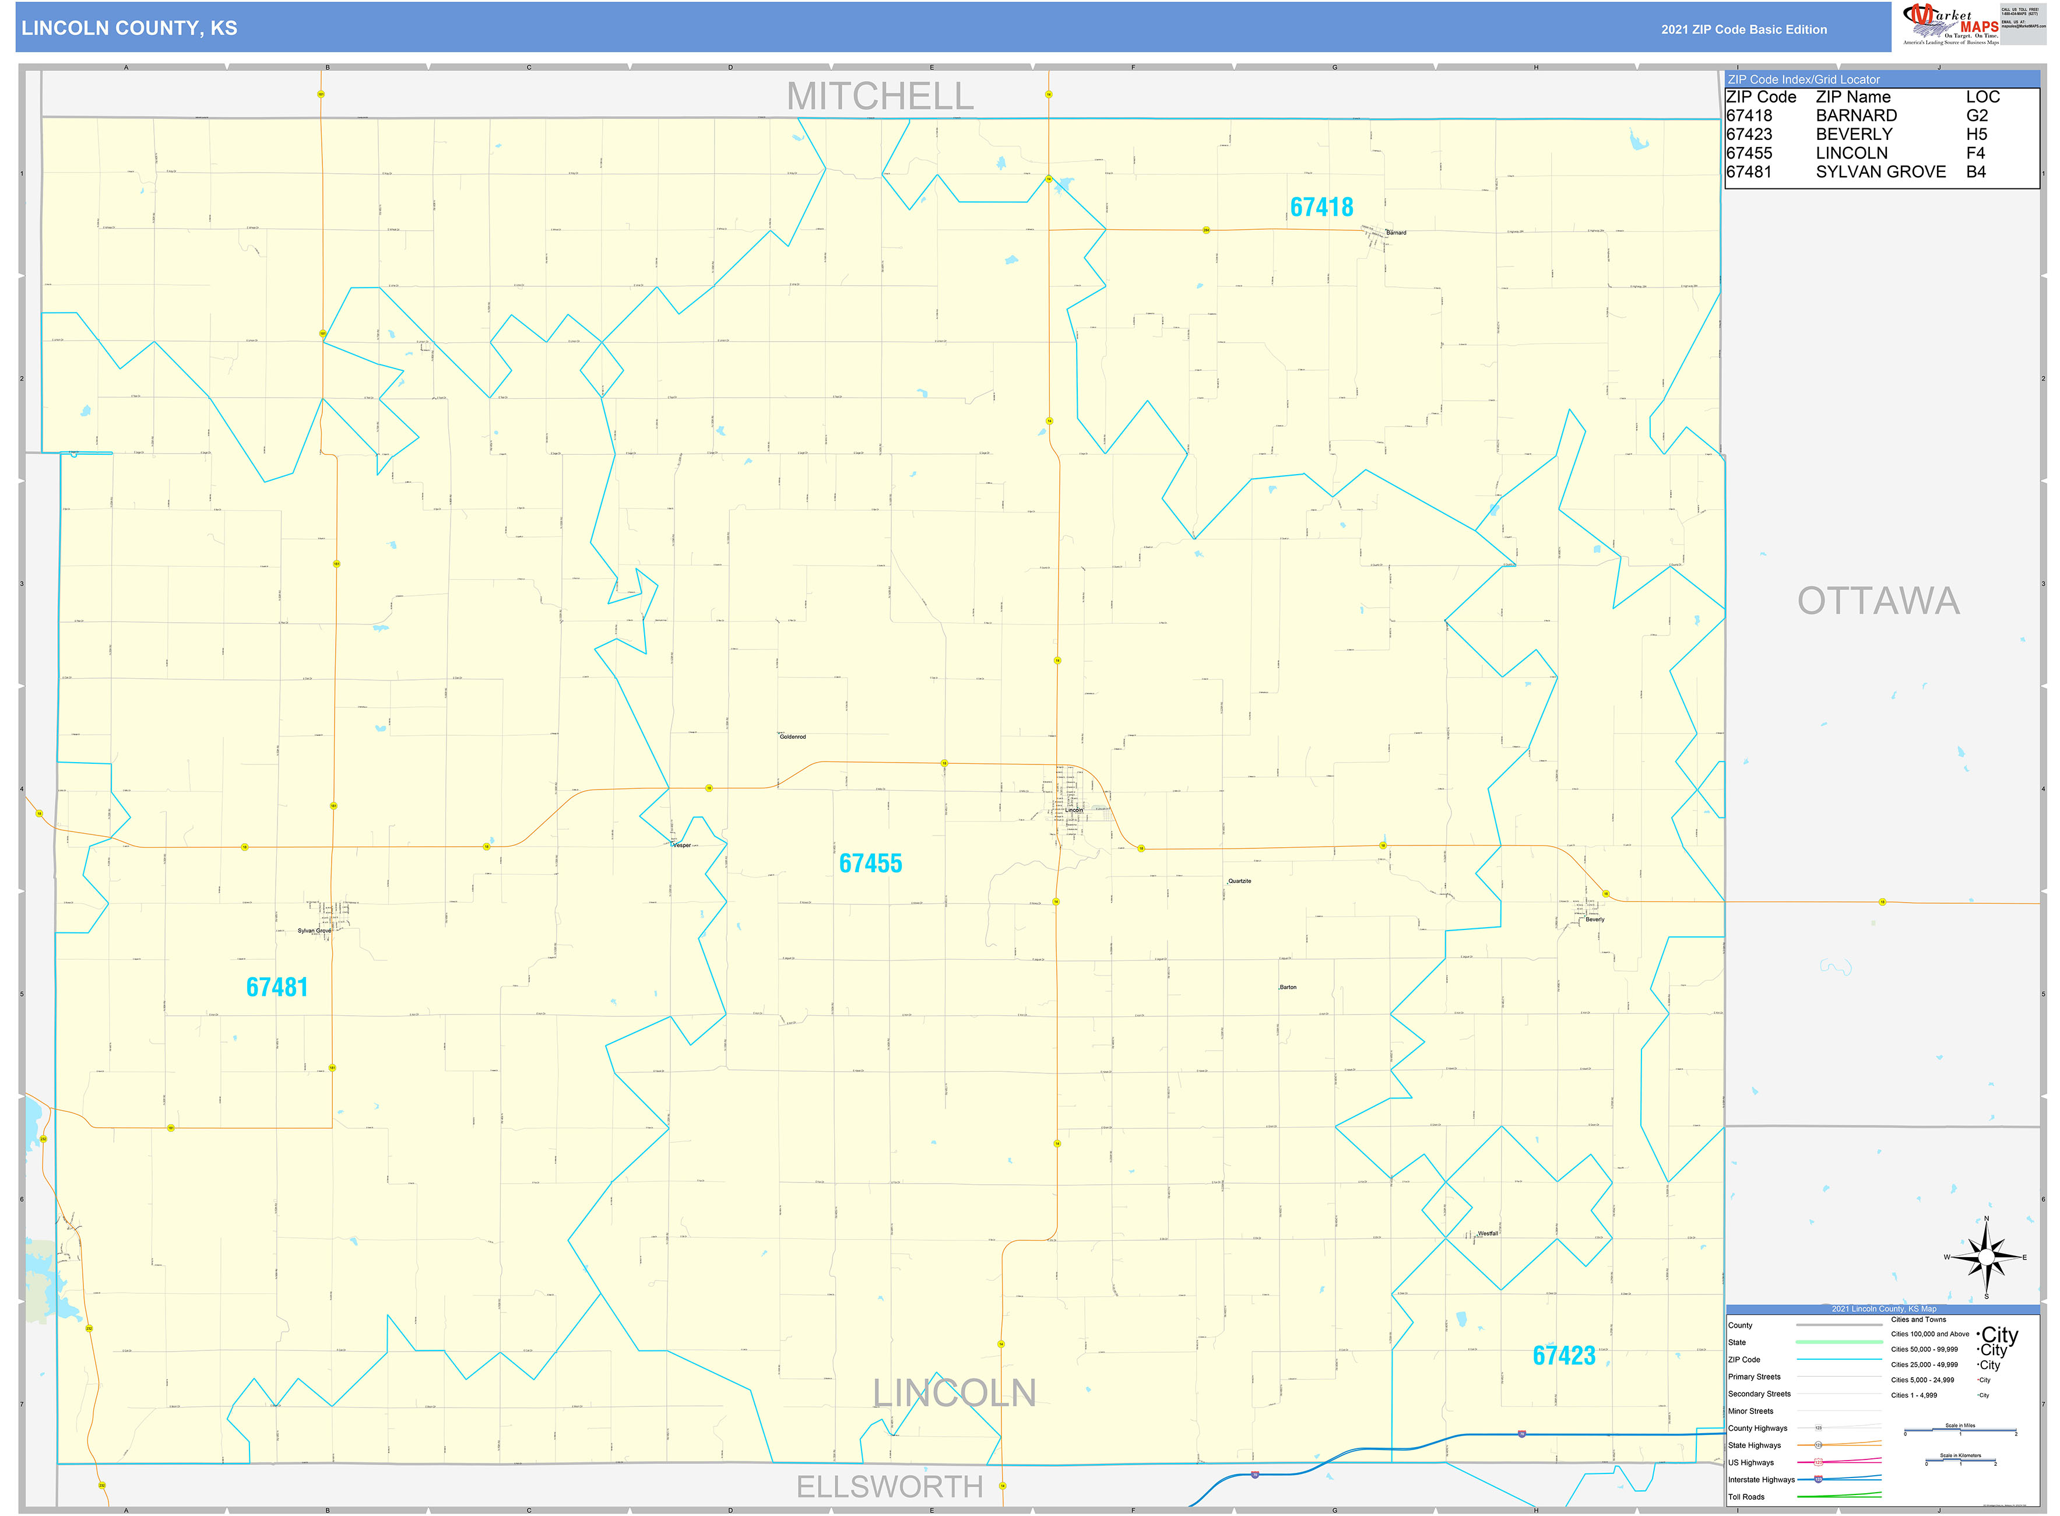
Task: Click the Scale in Miles bar
Action: click(1959, 1430)
